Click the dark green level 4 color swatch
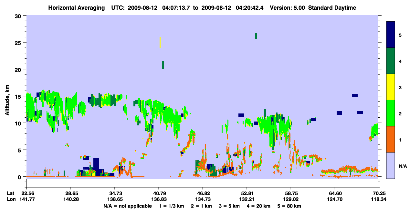The width and height of the screenshot is (420, 215). pyautogui.click(x=391, y=61)
